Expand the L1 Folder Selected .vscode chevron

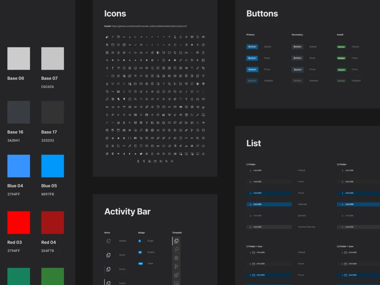click(x=250, y=205)
